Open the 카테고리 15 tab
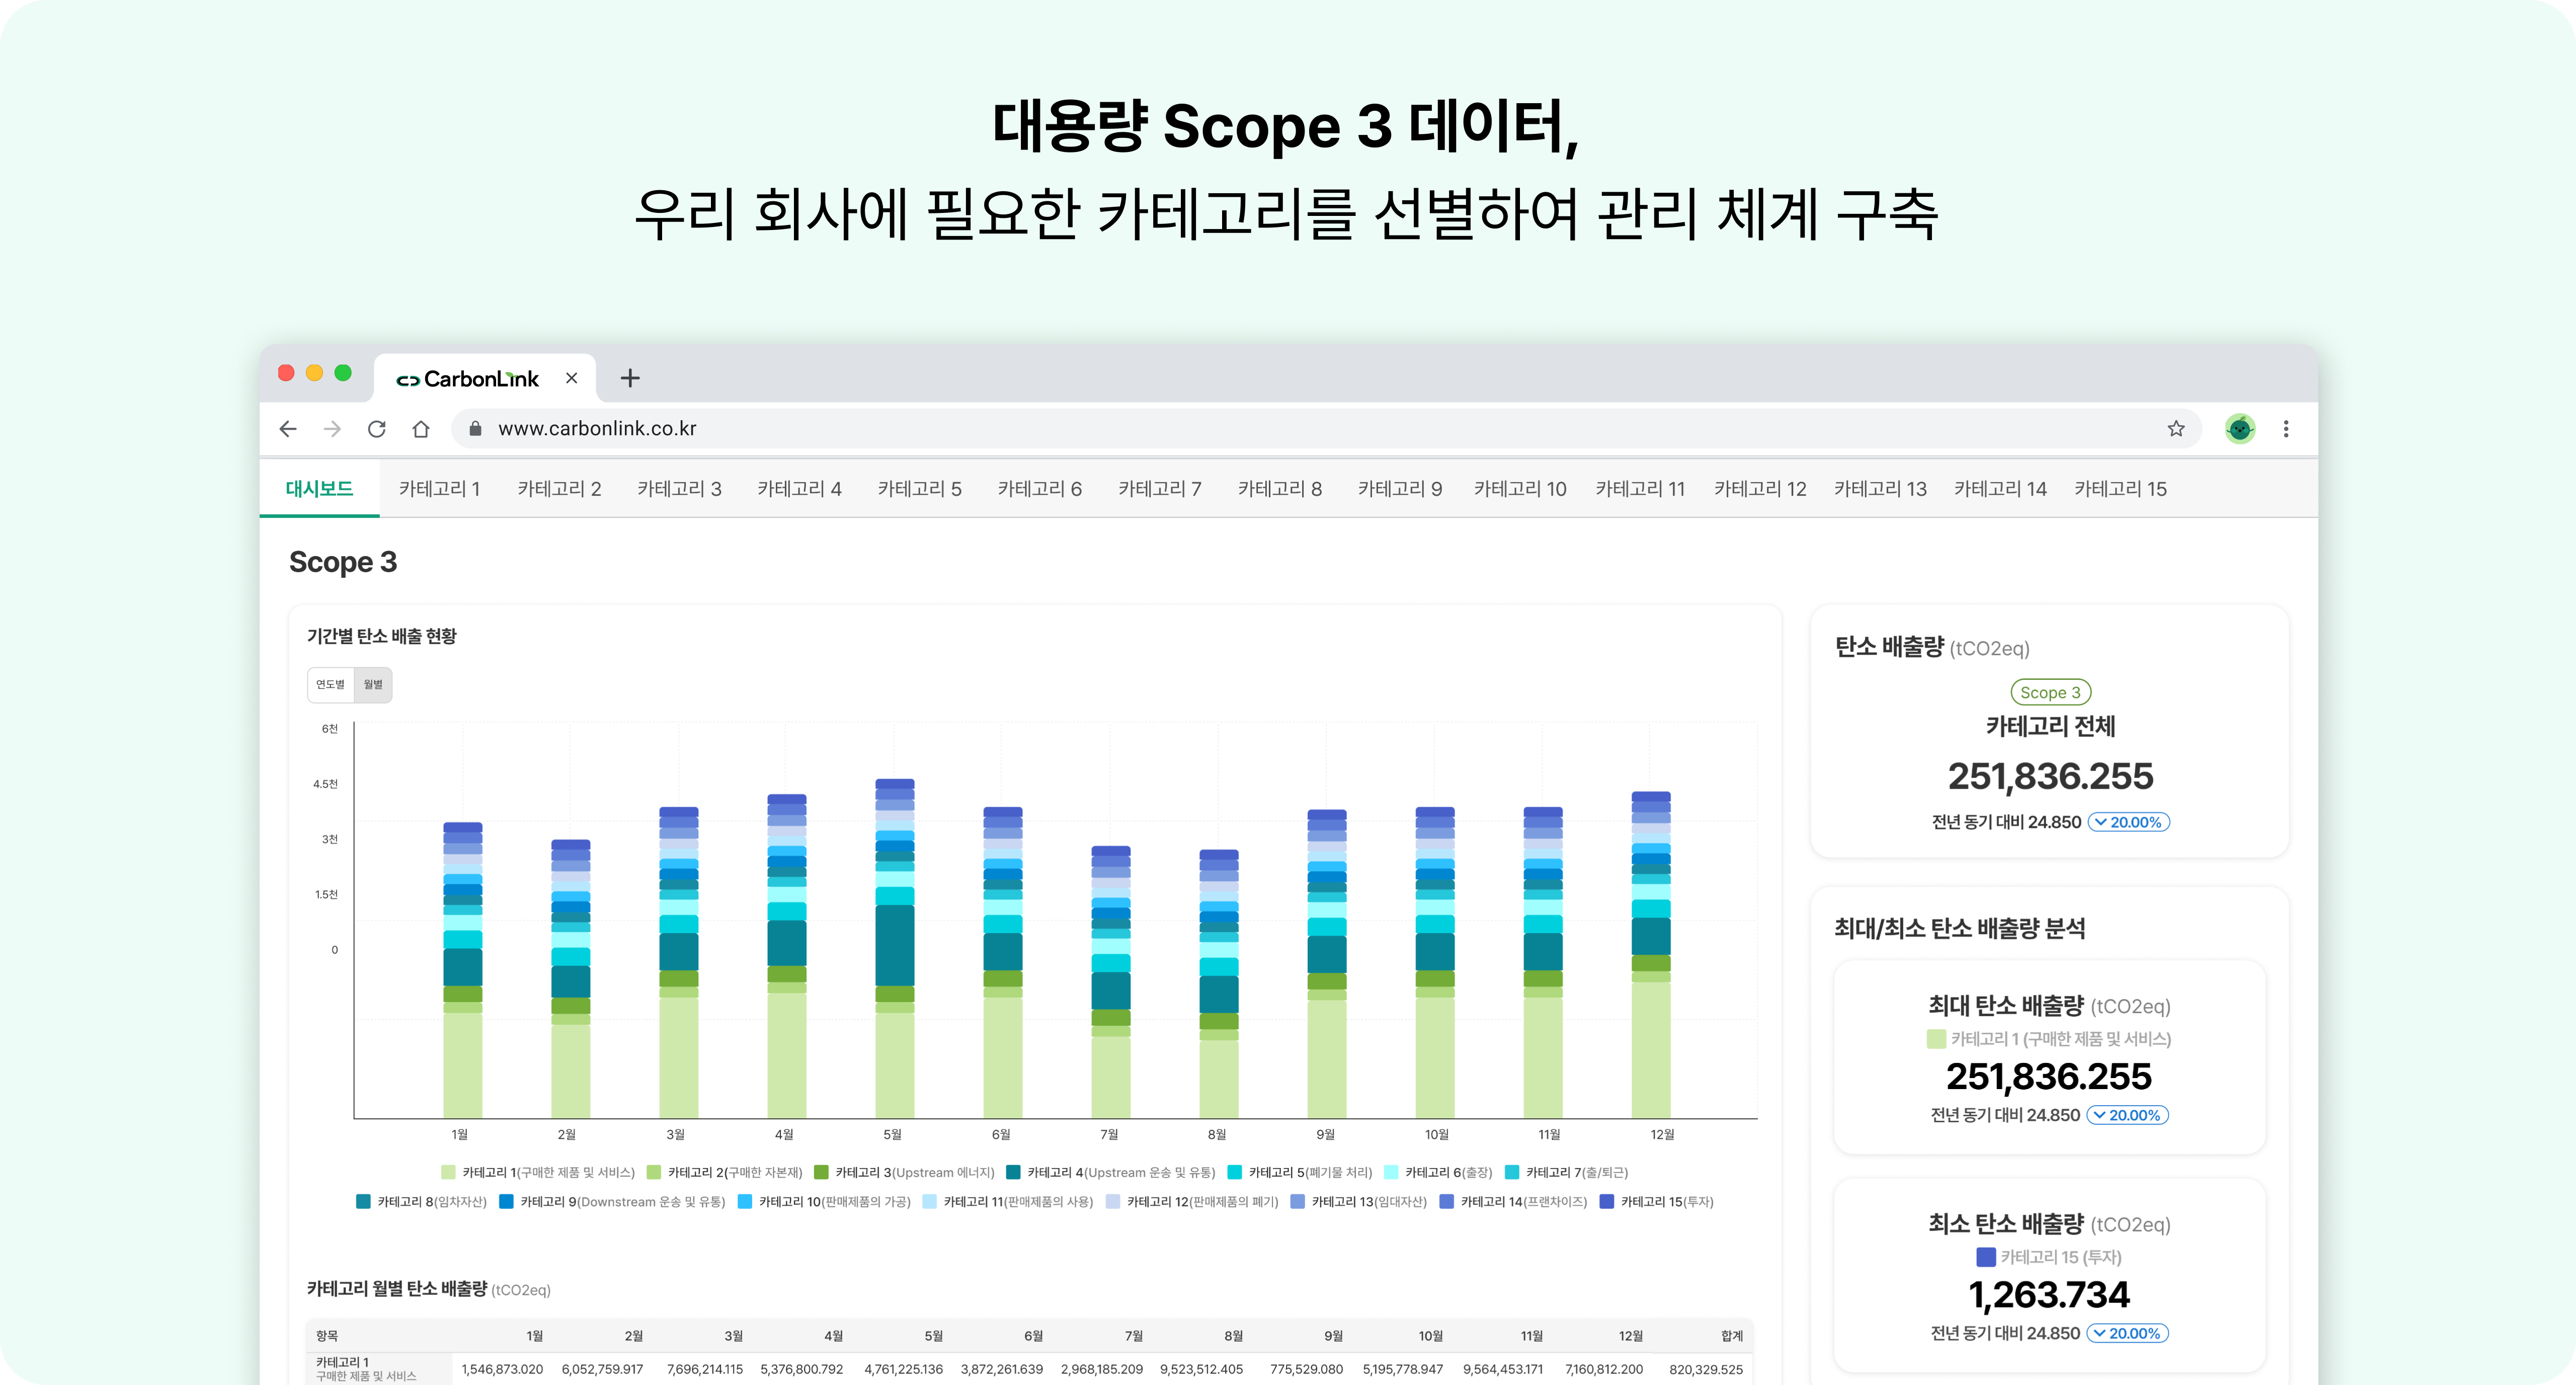The height and width of the screenshot is (1385, 2576). click(x=2120, y=489)
